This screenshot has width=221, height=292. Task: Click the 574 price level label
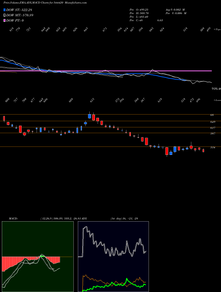[213, 147]
